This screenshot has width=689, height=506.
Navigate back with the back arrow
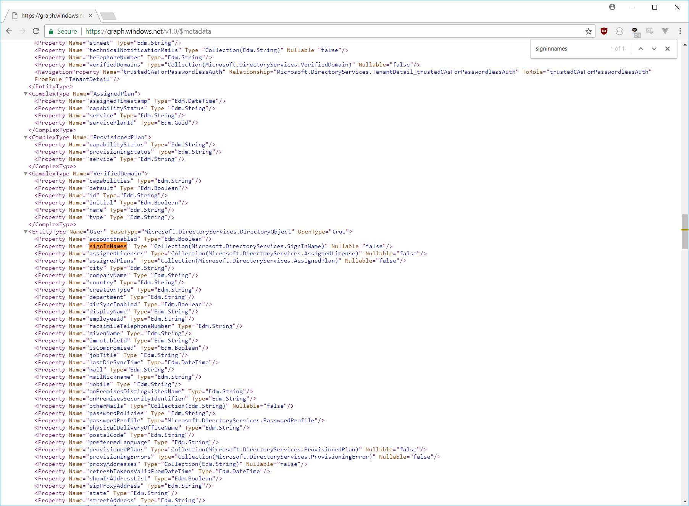click(9, 31)
